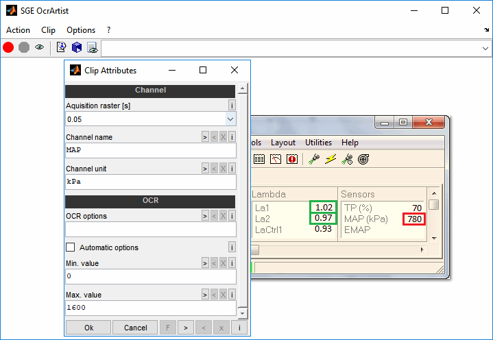This screenshot has width=493, height=340.
Task: Click the Clip Attributes scrollbar up arrow
Action: pyautogui.click(x=243, y=88)
